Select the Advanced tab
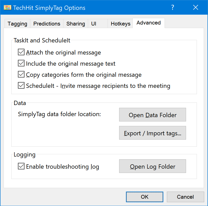This screenshot has height=206, width=208. pyautogui.click(x=149, y=23)
